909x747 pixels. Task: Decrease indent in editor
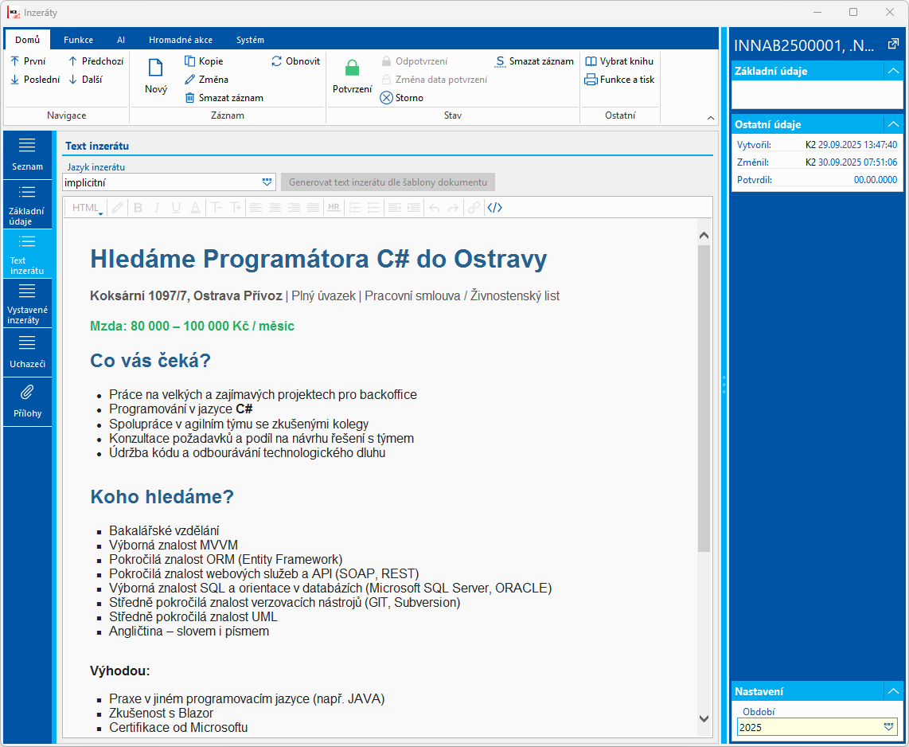point(394,208)
